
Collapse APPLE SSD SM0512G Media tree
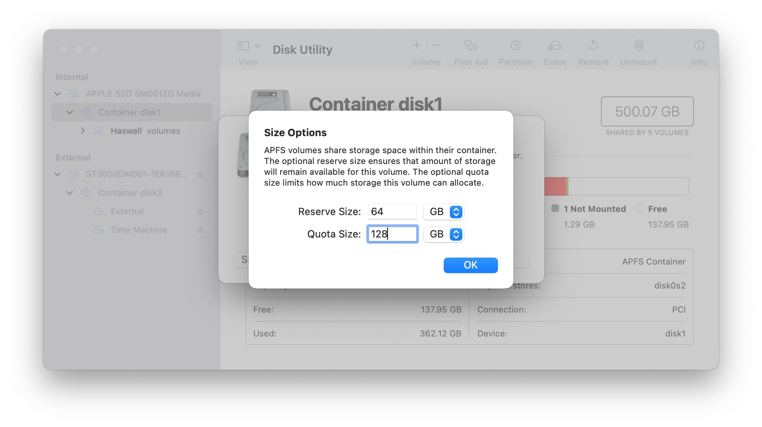click(57, 94)
